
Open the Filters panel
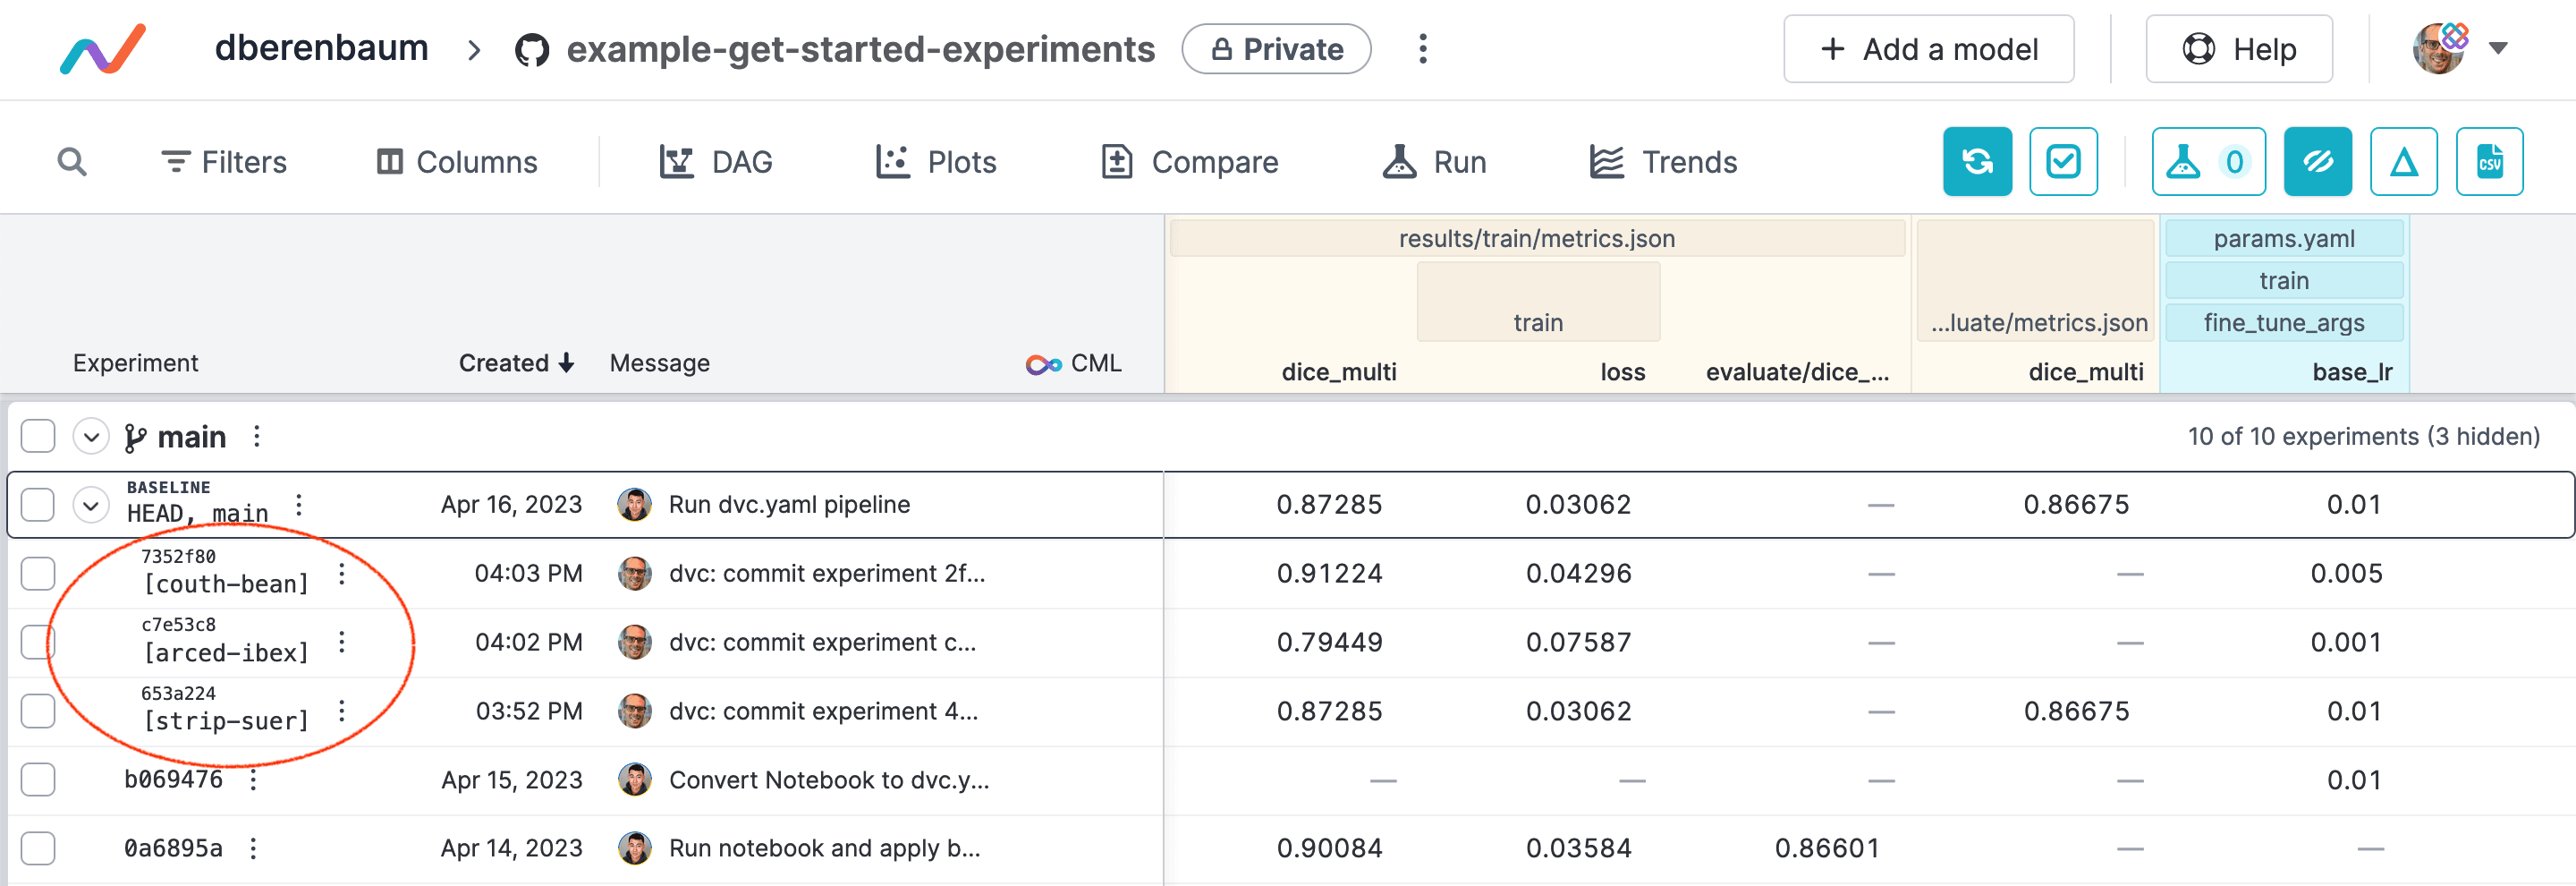(x=224, y=162)
